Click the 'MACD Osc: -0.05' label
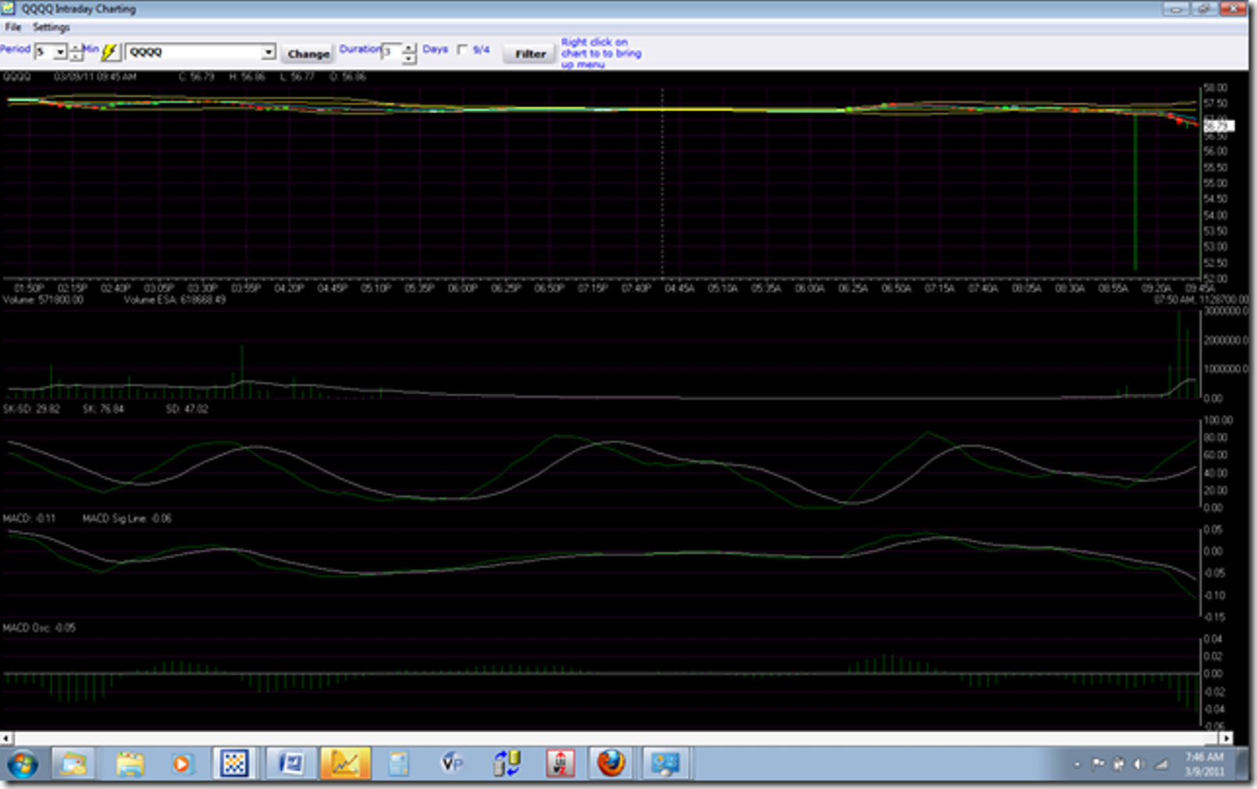 [39, 627]
